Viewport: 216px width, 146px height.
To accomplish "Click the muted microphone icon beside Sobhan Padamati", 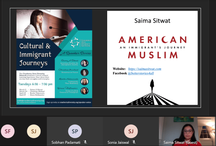I will coord(86,142).
